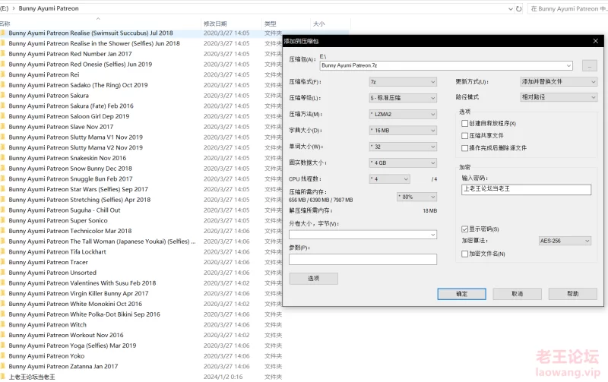
Task: Enable compress shared files checkbox
Action: [464, 136]
